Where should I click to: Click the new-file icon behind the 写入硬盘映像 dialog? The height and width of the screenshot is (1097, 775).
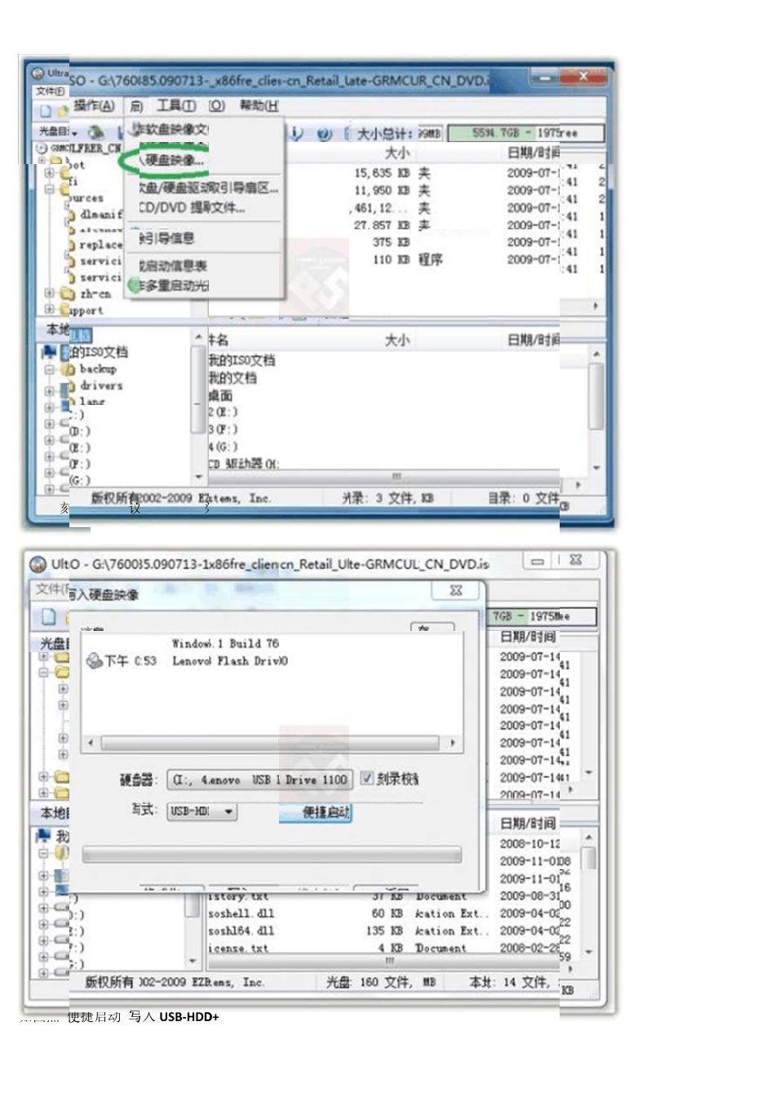point(49,616)
